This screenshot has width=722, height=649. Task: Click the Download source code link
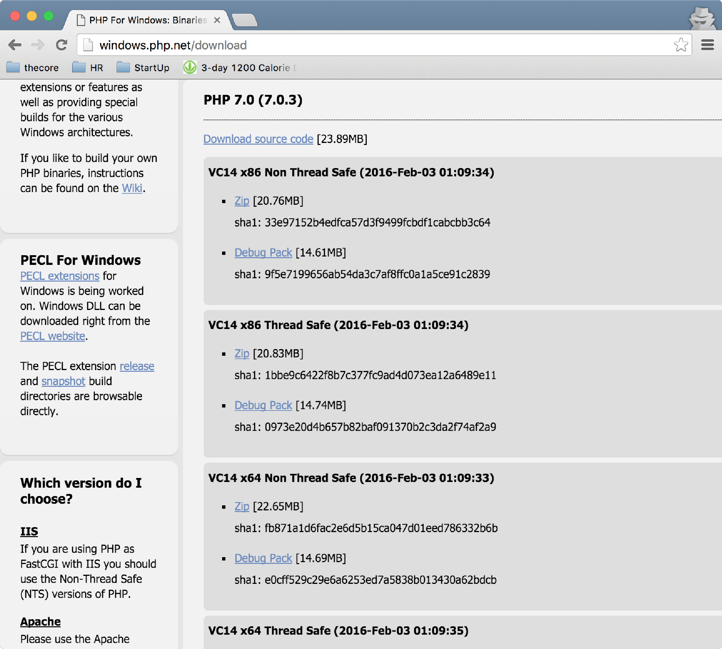258,139
